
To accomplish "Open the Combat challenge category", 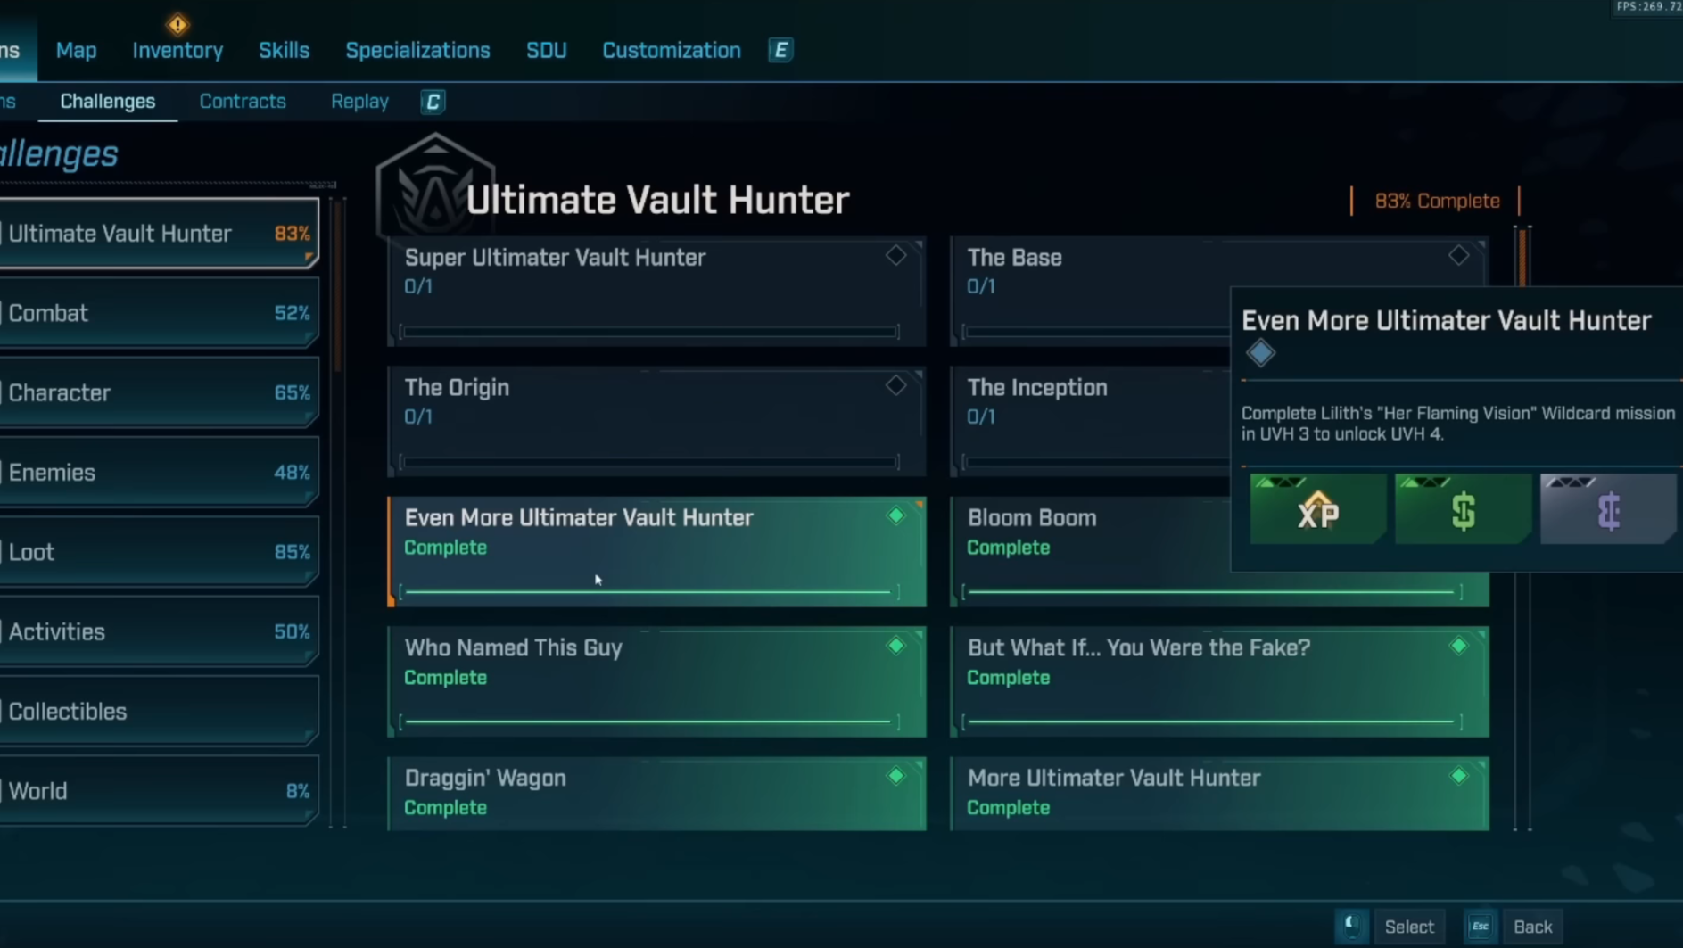I will (x=159, y=313).
